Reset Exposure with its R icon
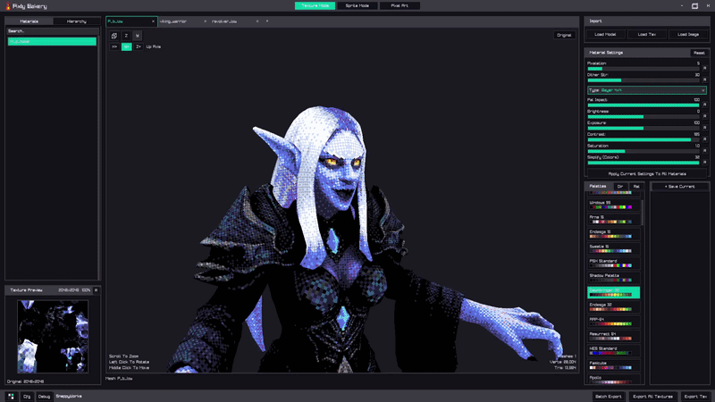715x402 pixels. tap(704, 127)
